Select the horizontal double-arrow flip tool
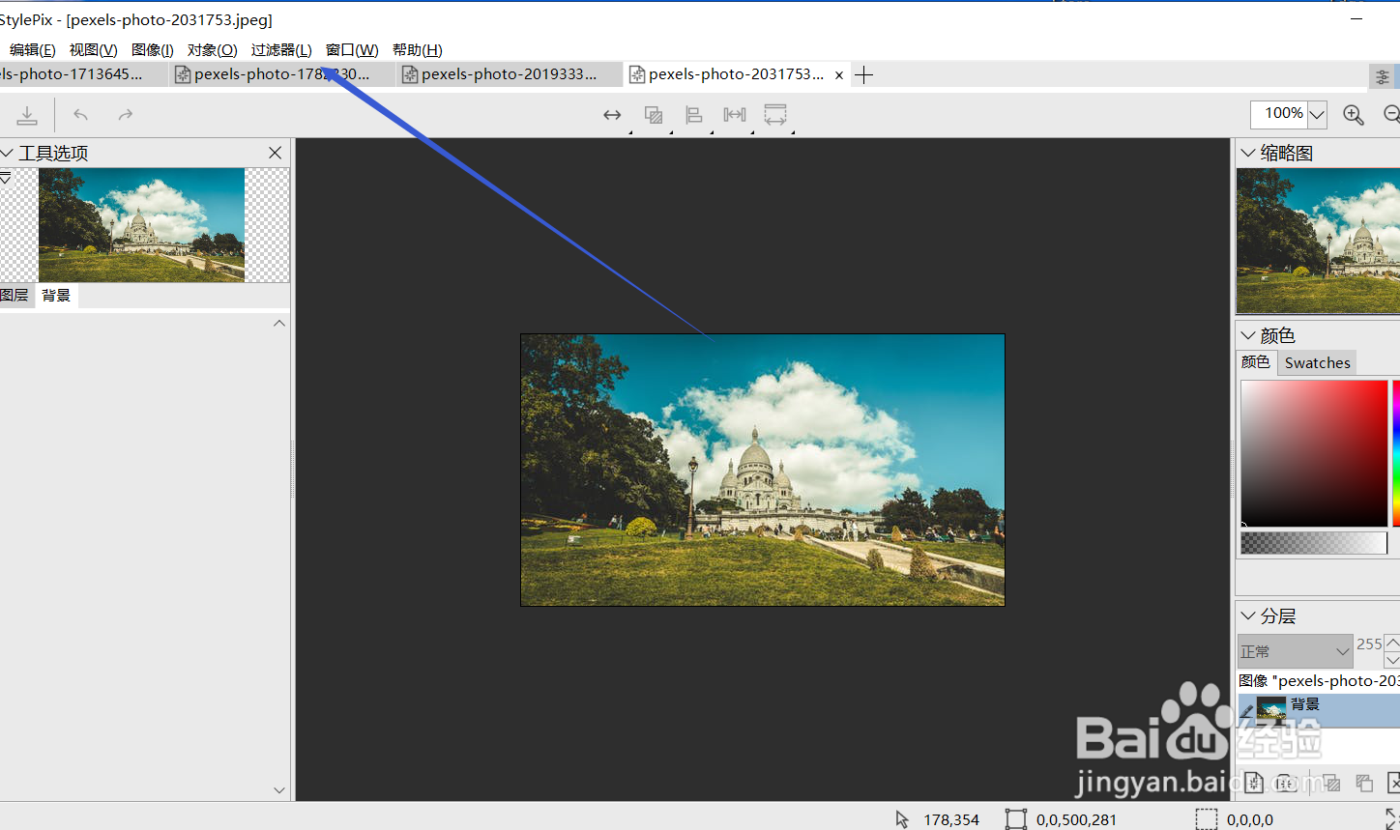The height and width of the screenshot is (830, 1400). click(x=612, y=115)
